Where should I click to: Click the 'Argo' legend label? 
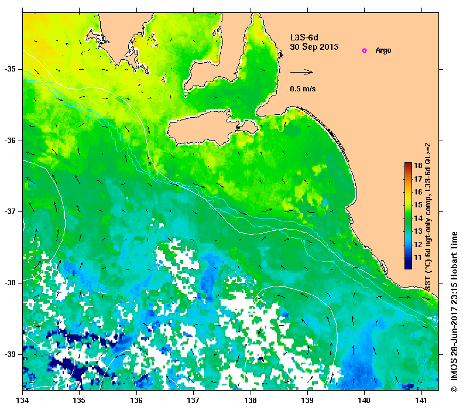tap(383, 50)
